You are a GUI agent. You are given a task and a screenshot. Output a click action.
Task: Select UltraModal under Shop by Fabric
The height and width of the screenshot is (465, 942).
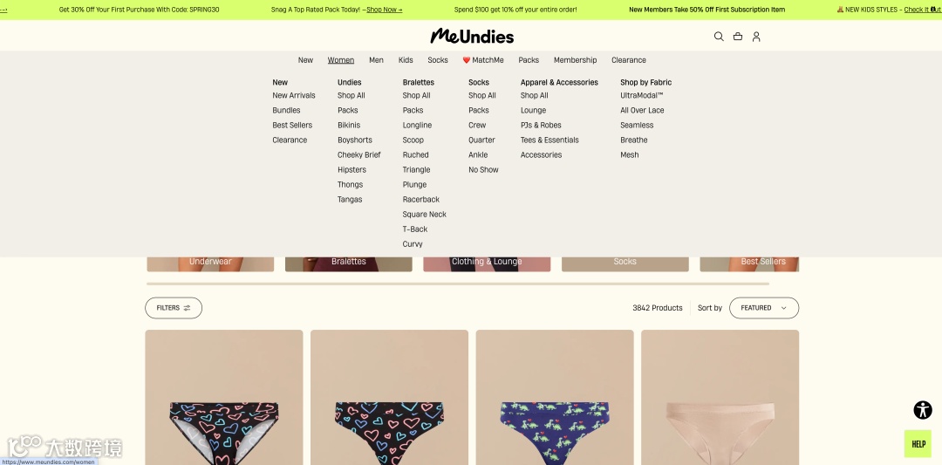click(x=641, y=95)
